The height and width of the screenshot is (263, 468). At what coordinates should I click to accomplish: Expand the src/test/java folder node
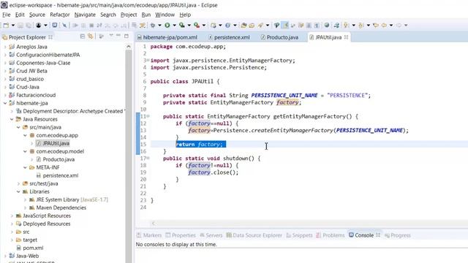[x=18, y=183]
